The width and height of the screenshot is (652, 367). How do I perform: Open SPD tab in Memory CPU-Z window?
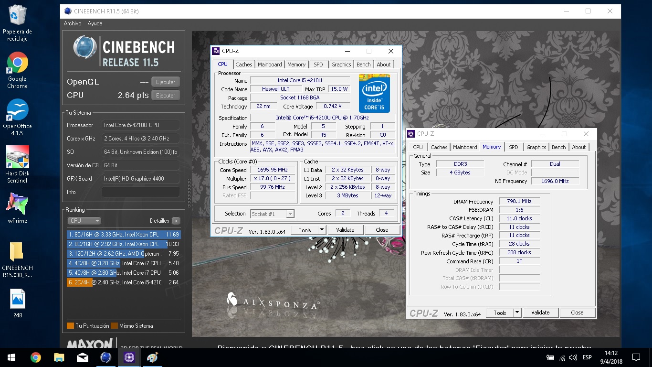[514, 147]
